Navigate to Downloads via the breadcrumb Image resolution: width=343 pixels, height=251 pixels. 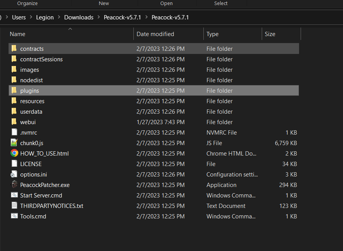point(79,17)
